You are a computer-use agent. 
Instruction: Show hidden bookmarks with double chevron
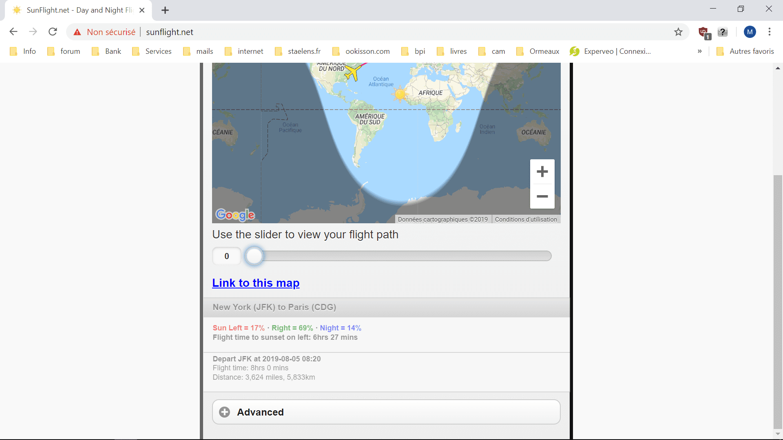tap(699, 51)
